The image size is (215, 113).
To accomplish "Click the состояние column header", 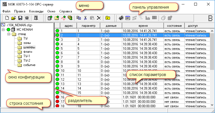I will click(174, 25).
